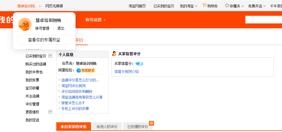Click the username 慧卓培训刚唤 in popup
The image size is (282, 132).
48,20
